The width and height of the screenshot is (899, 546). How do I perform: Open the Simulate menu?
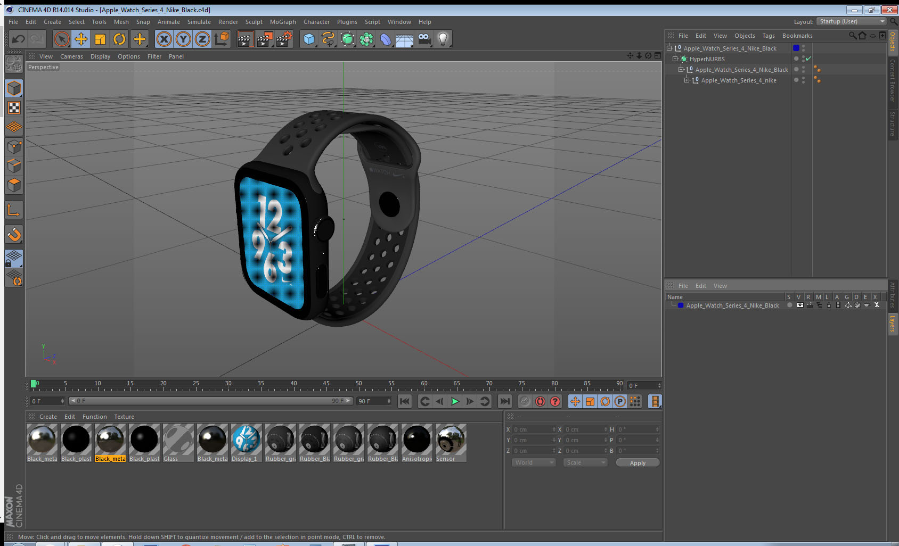pyautogui.click(x=199, y=22)
